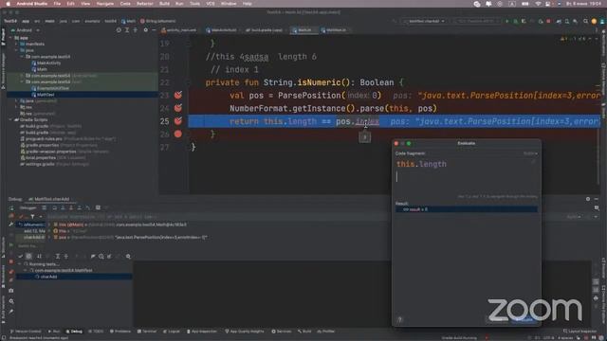
Task: Collapse the java folder in project tree
Action: [x=17, y=50]
